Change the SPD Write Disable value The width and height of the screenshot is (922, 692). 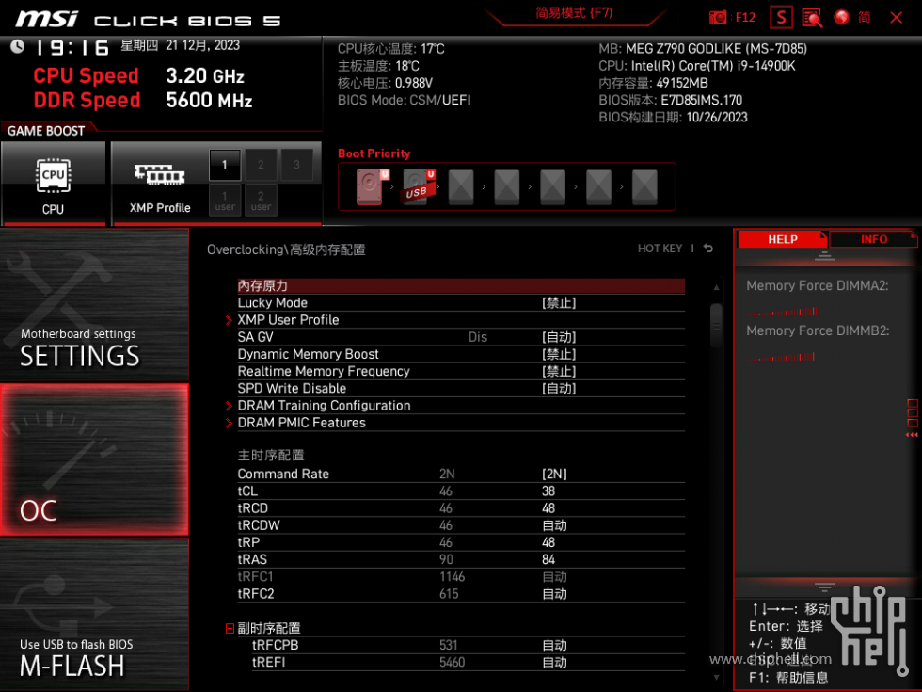click(x=559, y=388)
